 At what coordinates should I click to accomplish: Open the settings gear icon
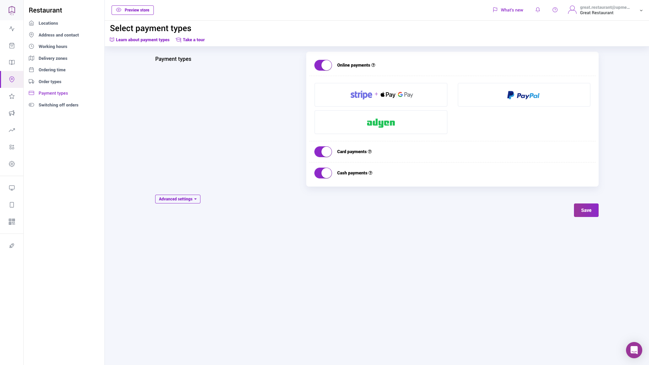[12, 164]
